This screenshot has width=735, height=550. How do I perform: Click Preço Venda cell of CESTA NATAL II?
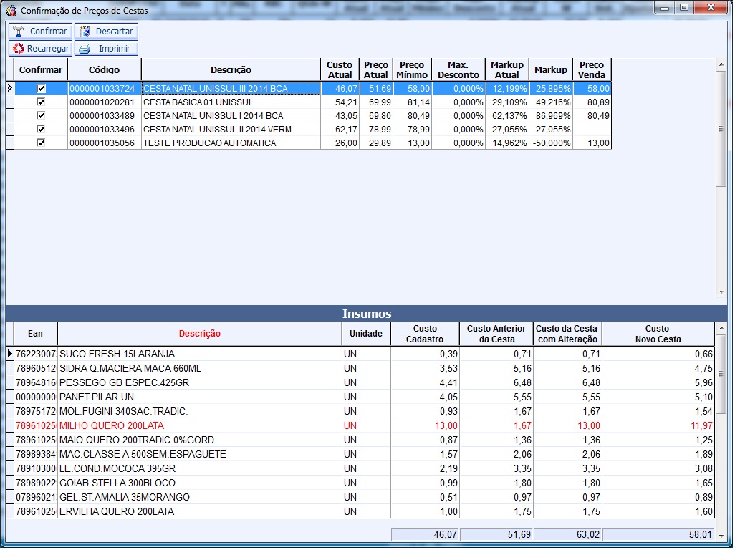(x=592, y=129)
